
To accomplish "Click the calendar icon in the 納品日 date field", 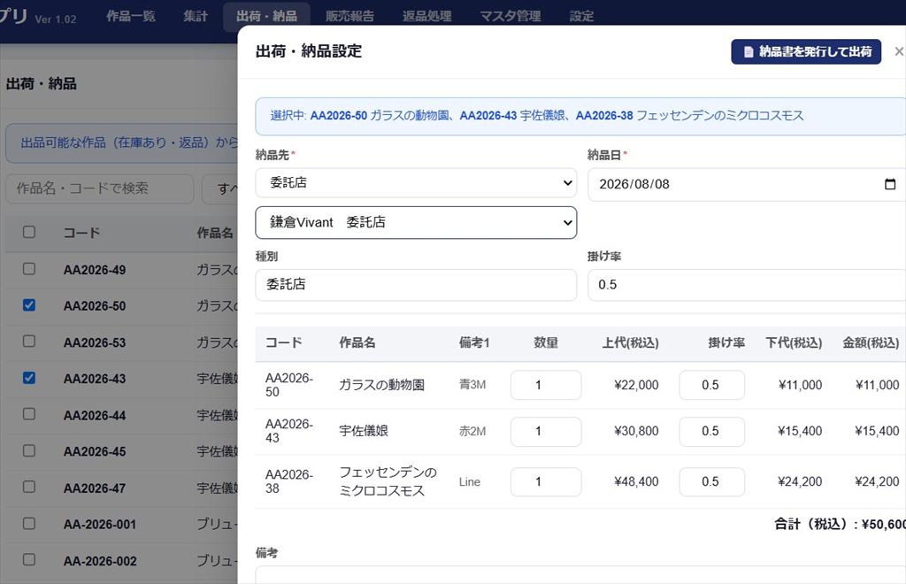I will click(890, 184).
